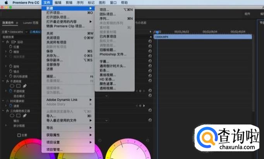Click the reset icon for 三向颜色校正器 row
Viewport: 264px width, 159px height.
click(150, 111)
